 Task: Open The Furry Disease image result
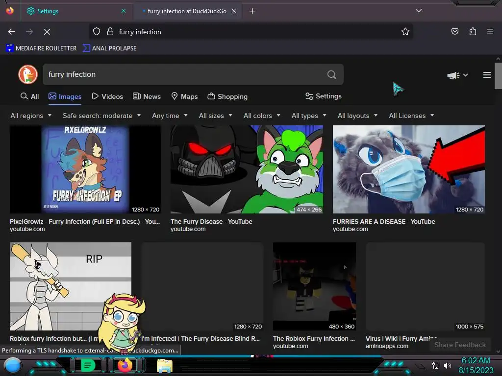[247, 169]
